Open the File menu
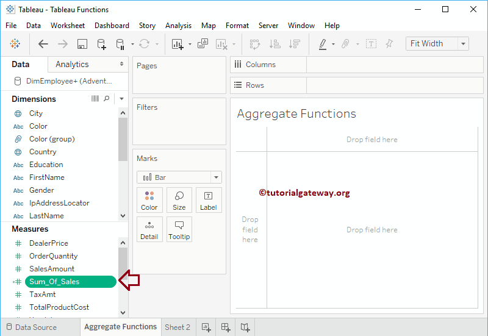Image resolution: width=488 pixels, height=336 pixels. (11, 26)
